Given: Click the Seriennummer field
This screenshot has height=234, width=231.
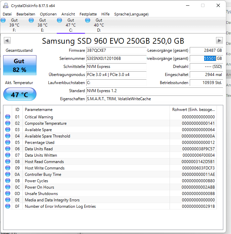Looking at the screenshot, I should (116, 58).
